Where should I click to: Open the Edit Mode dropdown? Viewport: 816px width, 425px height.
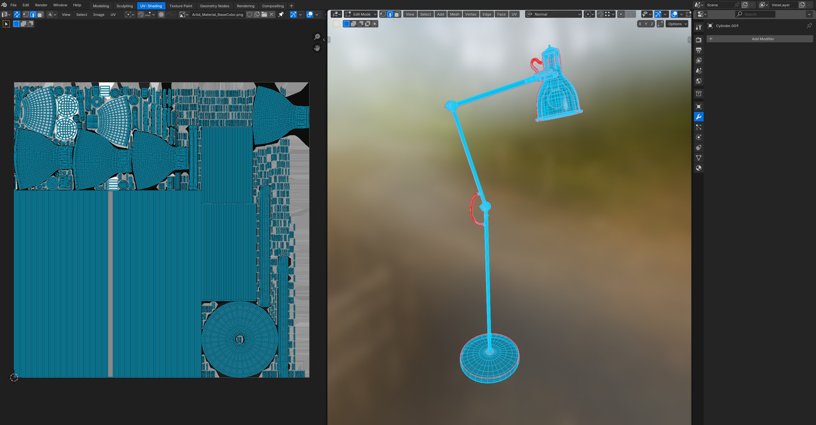pyautogui.click(x=360, y=14)
